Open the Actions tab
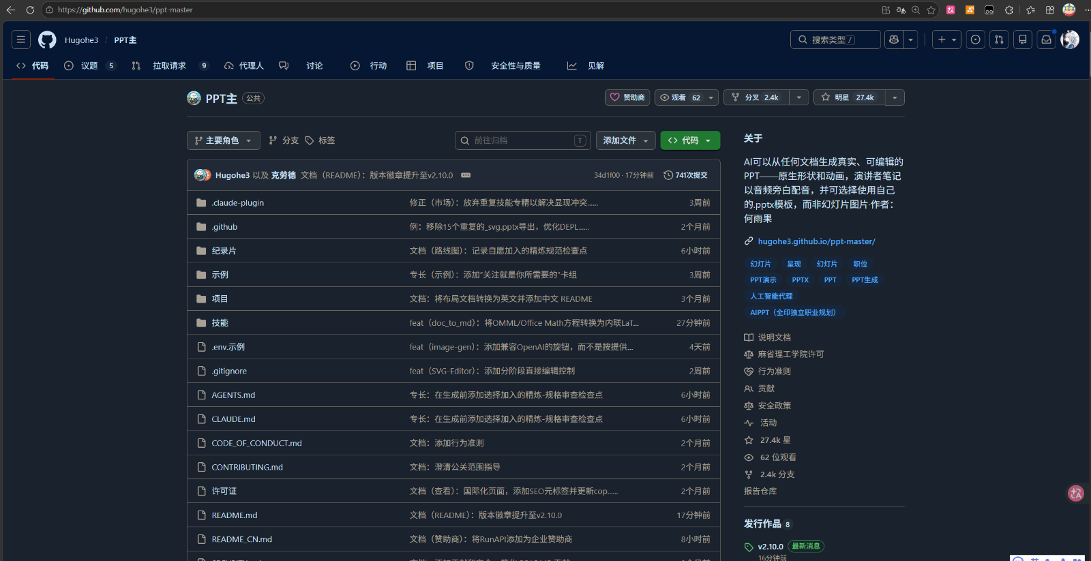Screen dimensions: 1091x561 (x=369, y=65)
